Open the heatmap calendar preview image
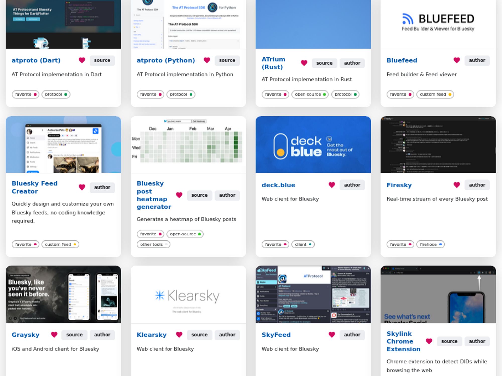This screenshot has width=502, height=376. point(188,144)
